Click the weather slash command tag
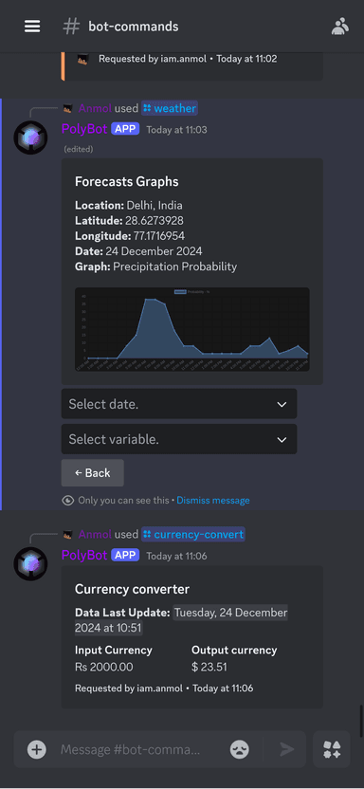 pos(170,108)
